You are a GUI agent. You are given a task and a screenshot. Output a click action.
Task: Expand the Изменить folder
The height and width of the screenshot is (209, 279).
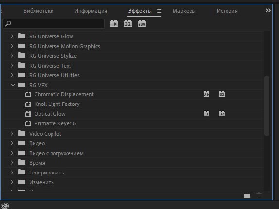click(12, 182)
